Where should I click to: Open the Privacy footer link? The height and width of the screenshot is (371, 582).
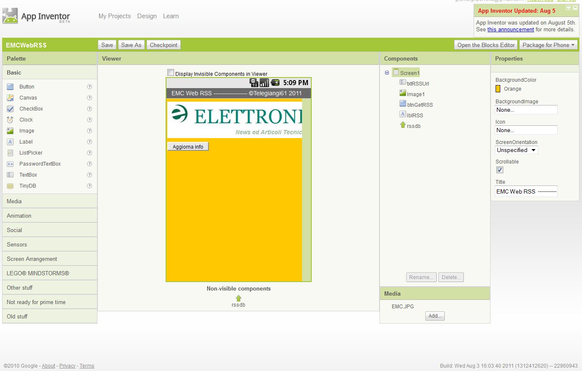point(67,366)
